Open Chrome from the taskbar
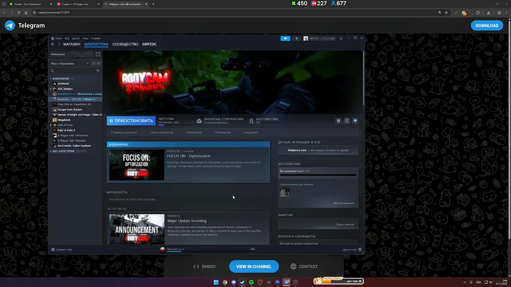This screenshot has height=287, width=511. pos(225,282)
